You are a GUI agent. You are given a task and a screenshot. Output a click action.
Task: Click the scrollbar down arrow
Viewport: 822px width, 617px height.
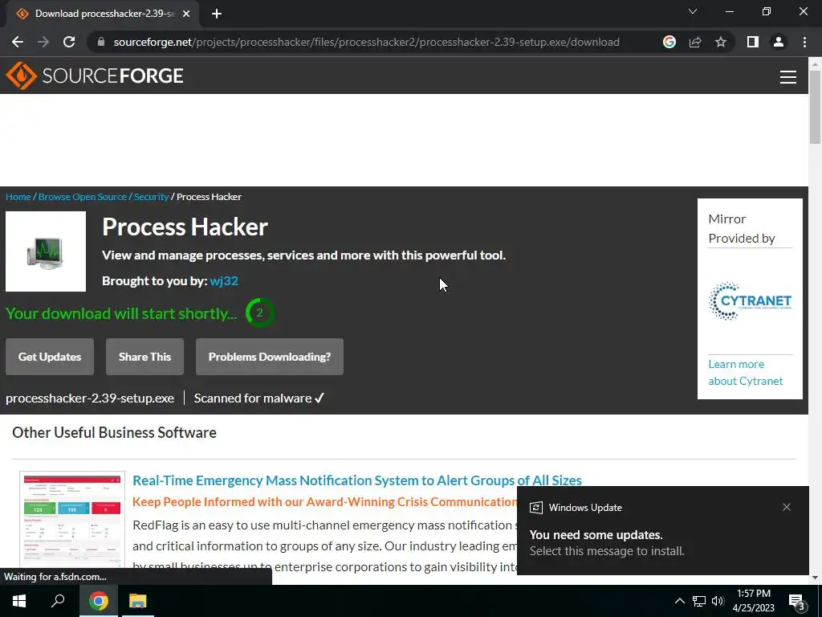click(815, 578)
